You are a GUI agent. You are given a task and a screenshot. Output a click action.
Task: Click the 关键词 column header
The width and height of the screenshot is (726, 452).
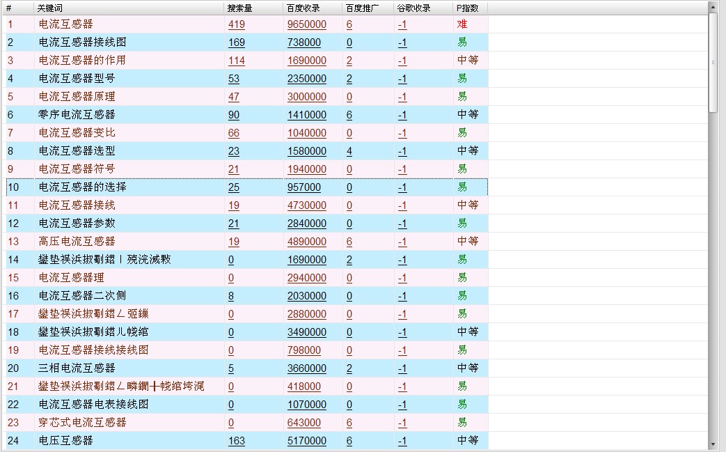pyautogui.click(x=49, y=8)
